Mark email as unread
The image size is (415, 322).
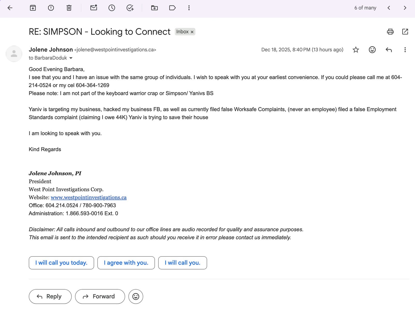[x=94, y=8]
